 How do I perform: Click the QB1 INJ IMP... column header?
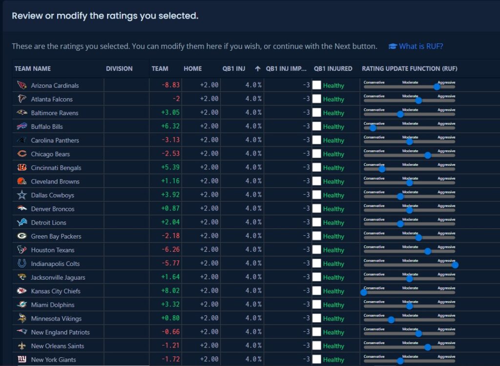pyautogui.click(x=286, y=68)
